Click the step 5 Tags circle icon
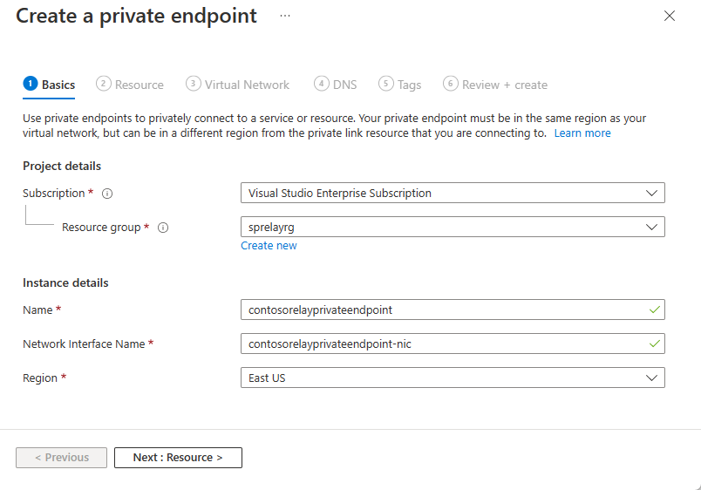The image size is (701, 490). pos(386,84)
